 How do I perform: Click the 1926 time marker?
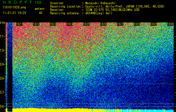(103, 24)
